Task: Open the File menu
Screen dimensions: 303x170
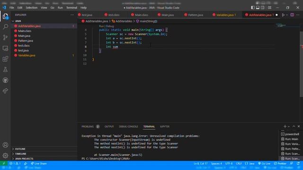Action: pyautogui.click(x=11, y=8)
